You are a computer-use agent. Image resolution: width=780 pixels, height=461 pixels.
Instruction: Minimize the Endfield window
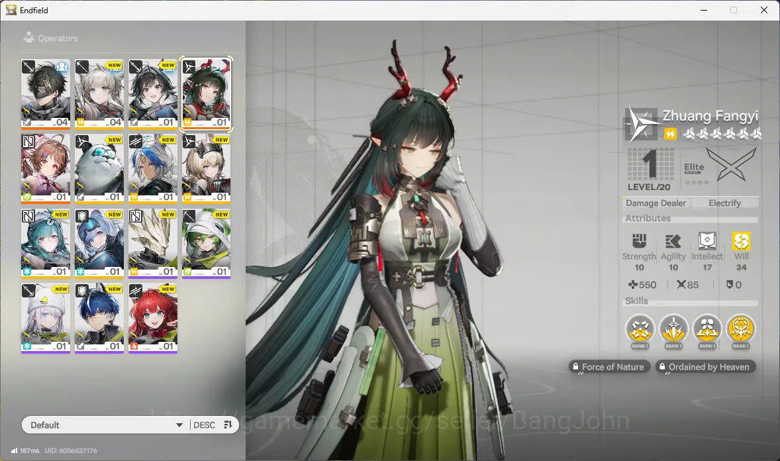click(704, 10)
